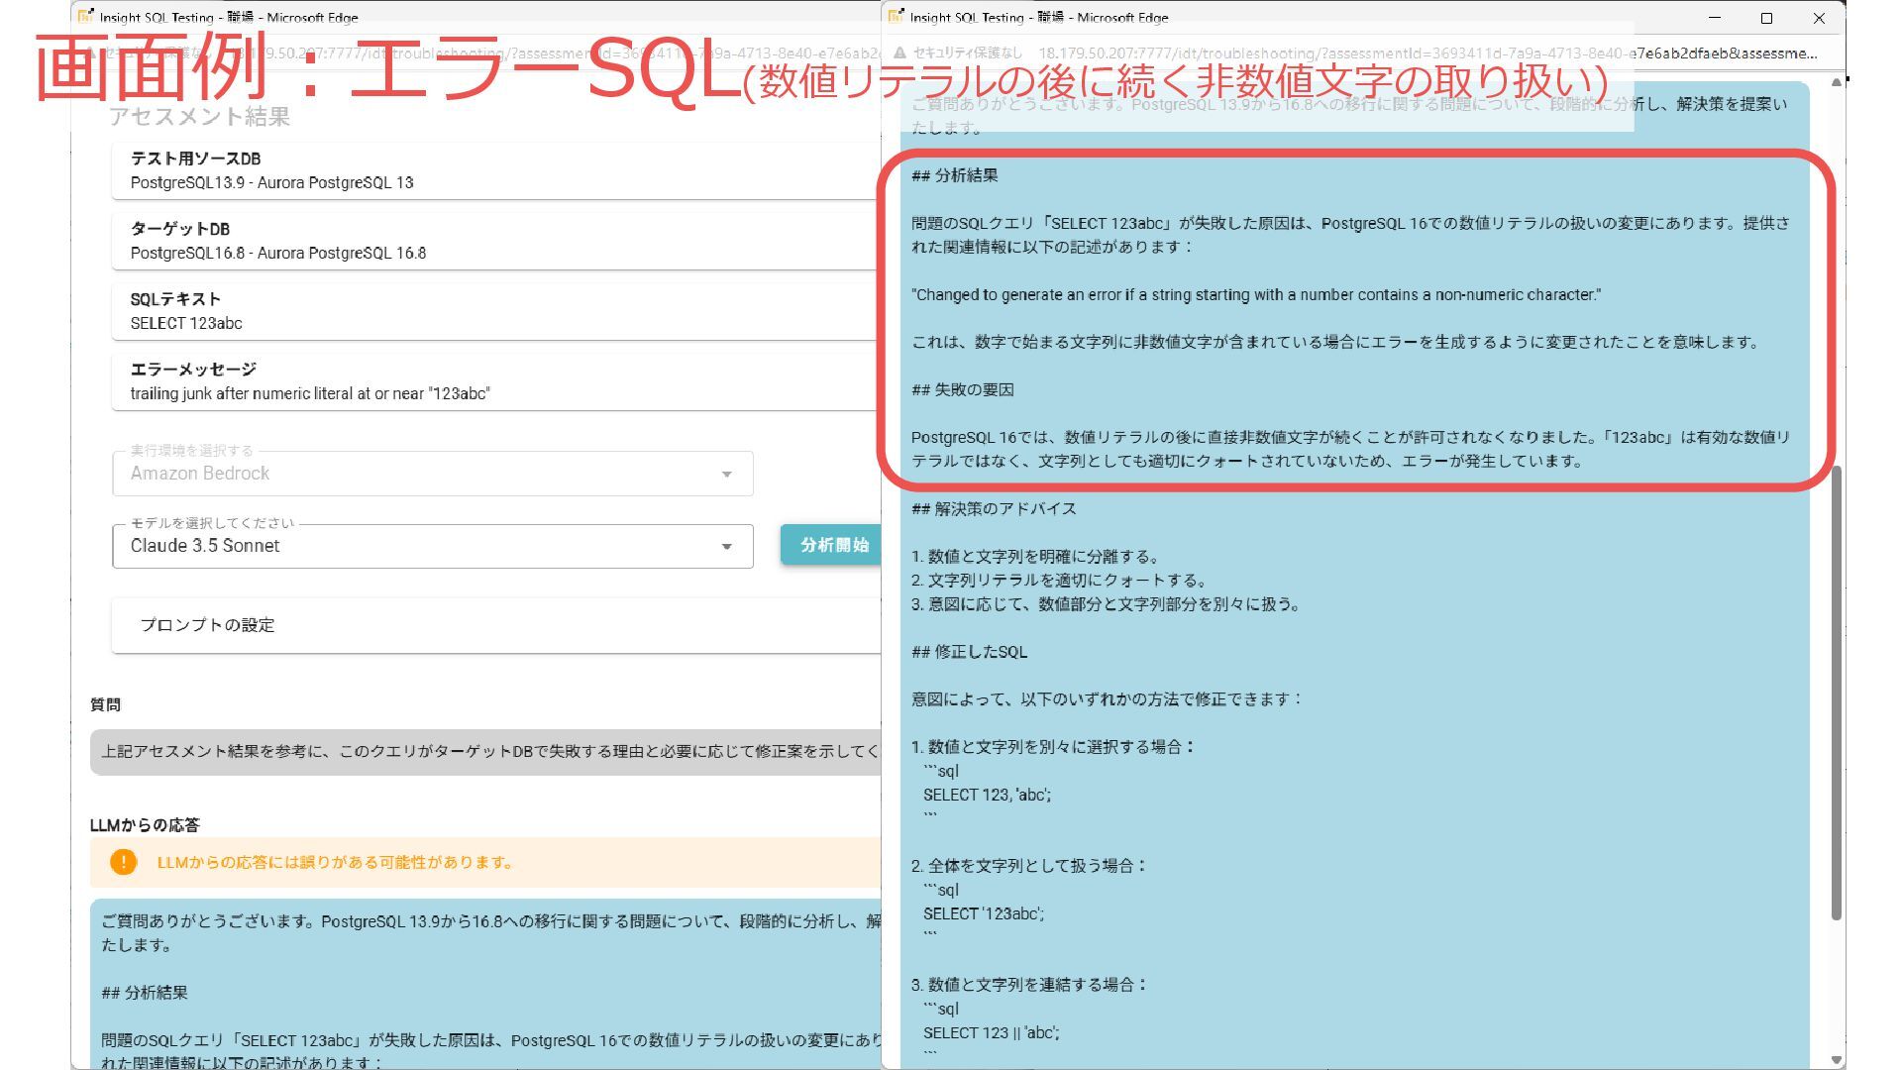Expand the プロンプトの設定 panel

(x=495, y=625)
